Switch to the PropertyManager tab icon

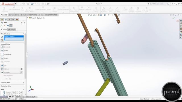tap(6, 20)
